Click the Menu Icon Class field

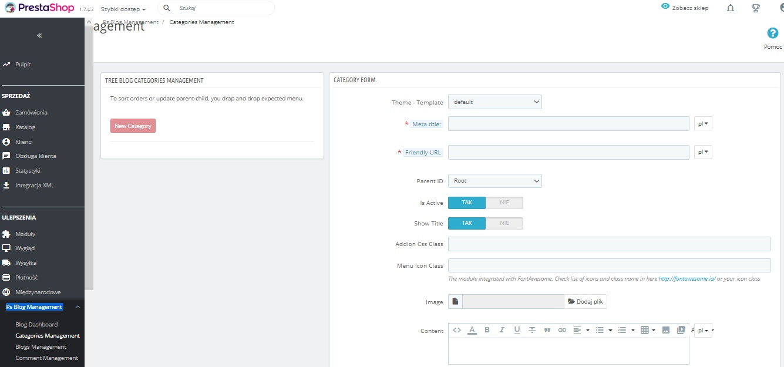pyautogui.click(x=610, y=265)
